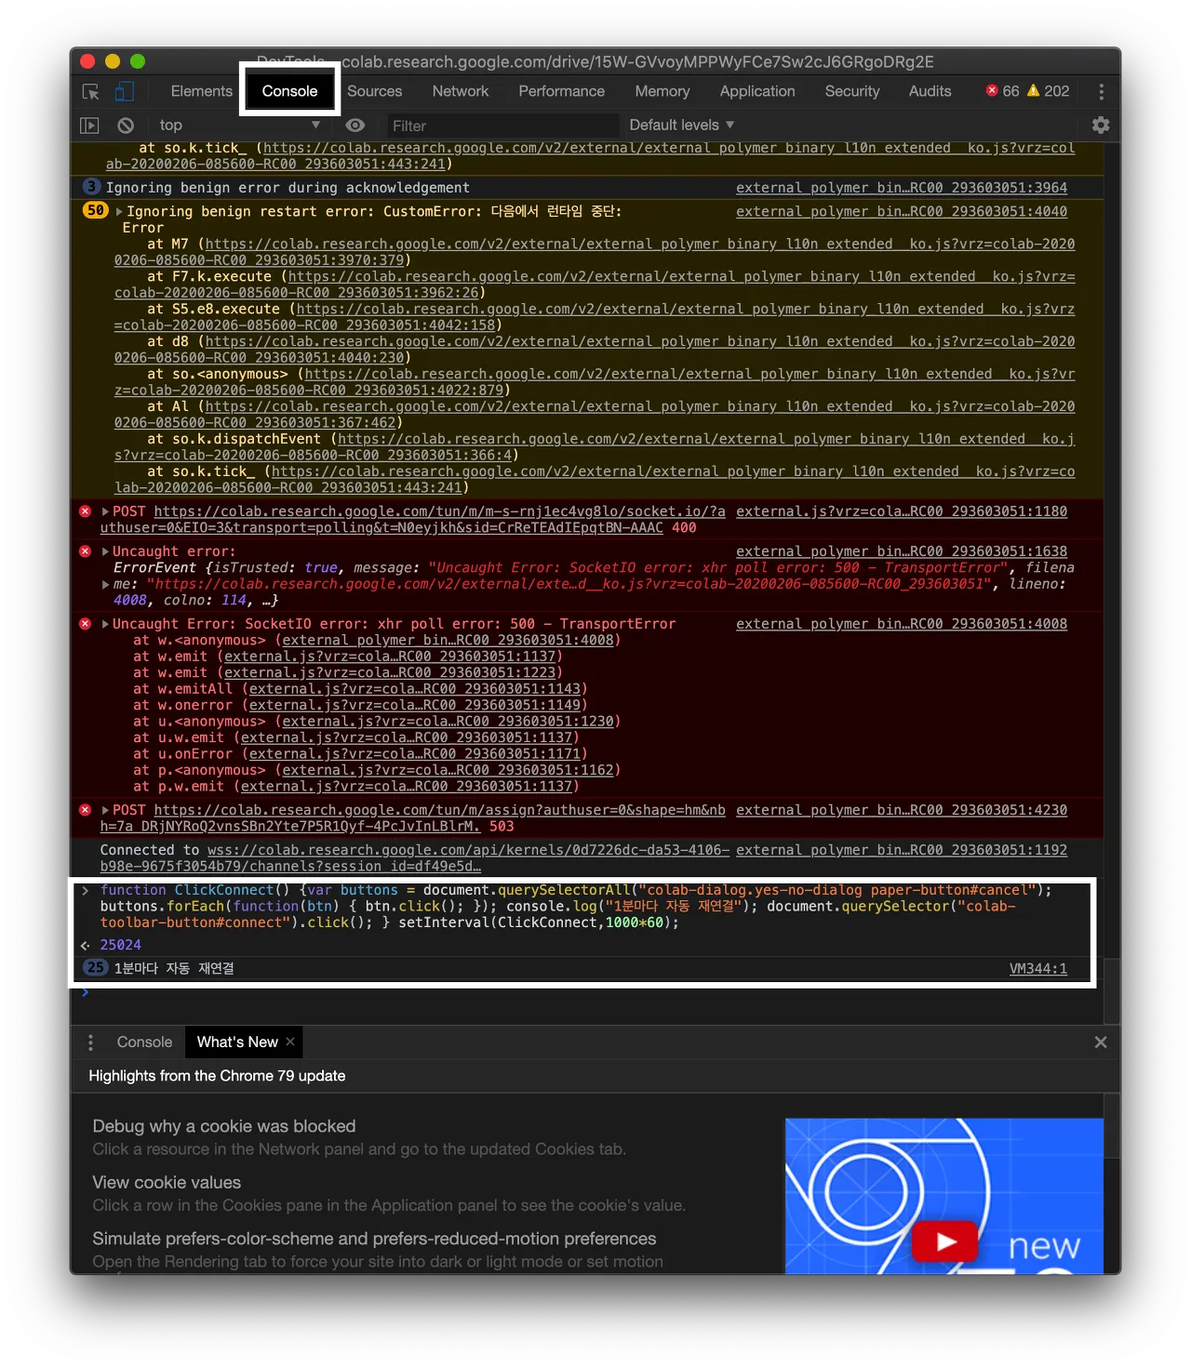Expand the POST socket.io 400 error entry
The width and height of the screenshot is (1191, 1367).
pos(106,511)
